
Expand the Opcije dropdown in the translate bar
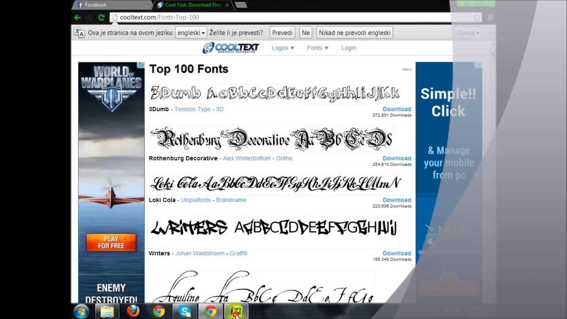click(468, 33)
